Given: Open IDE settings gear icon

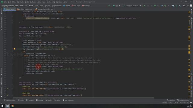Looking at the screenshot, I should (188, 6).
